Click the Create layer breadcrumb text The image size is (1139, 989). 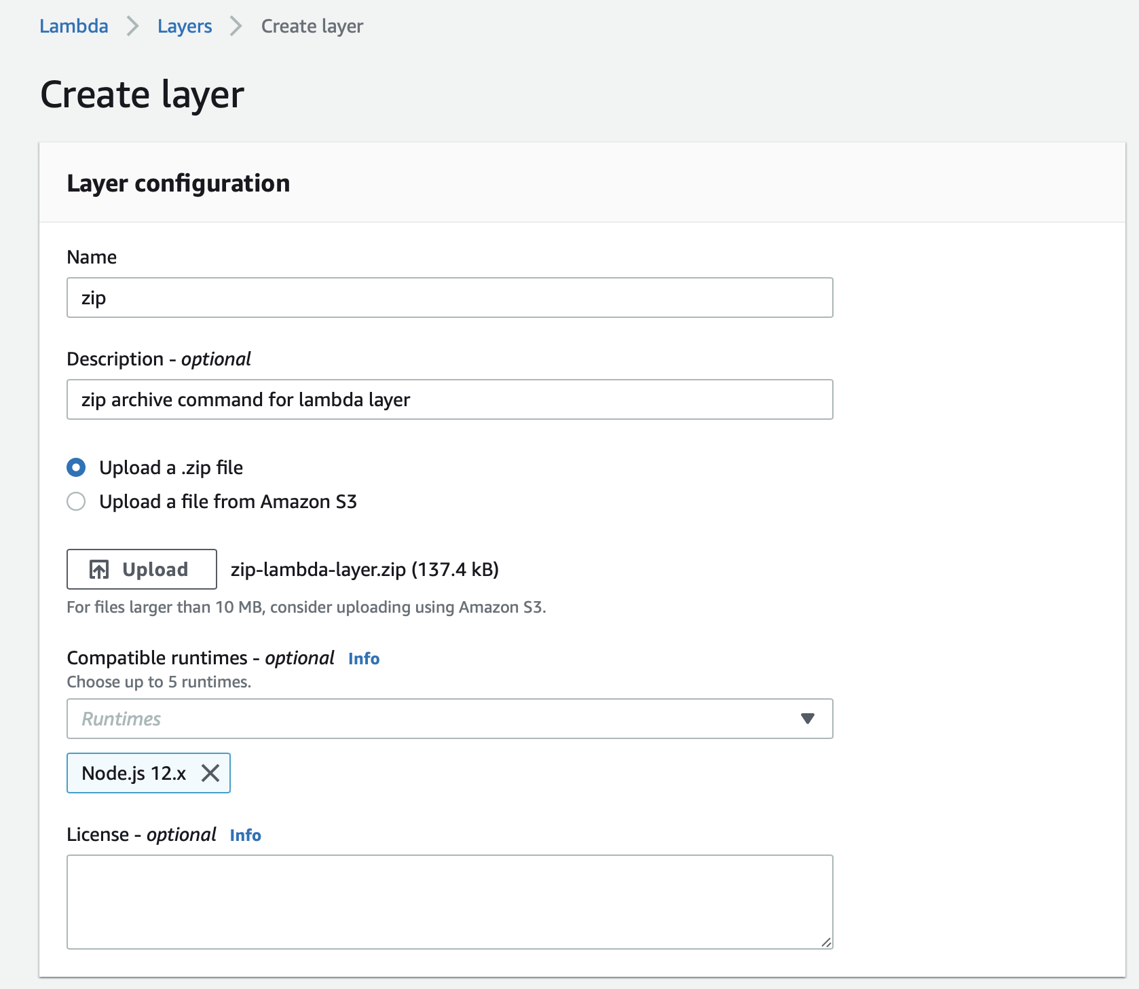pos(312,26)
